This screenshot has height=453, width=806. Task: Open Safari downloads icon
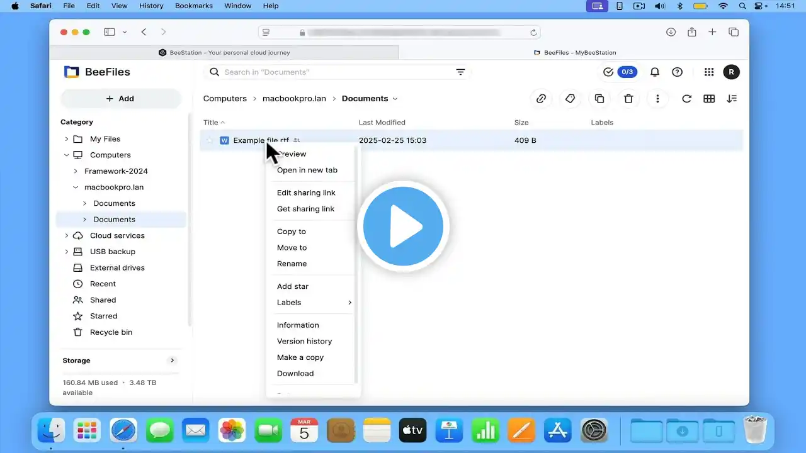(x=671, y=32)
